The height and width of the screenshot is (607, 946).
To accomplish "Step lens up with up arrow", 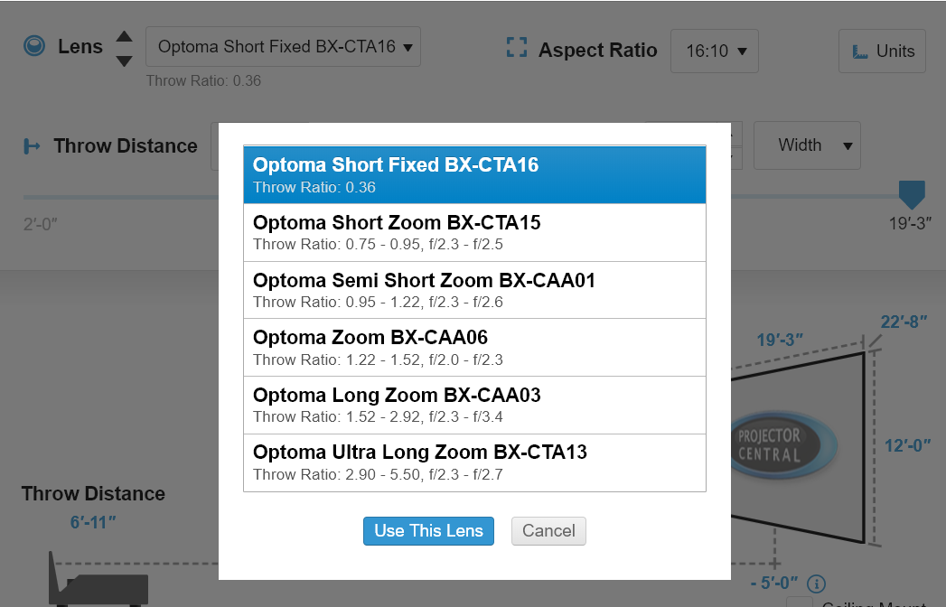I will click(x=125, y=36).
